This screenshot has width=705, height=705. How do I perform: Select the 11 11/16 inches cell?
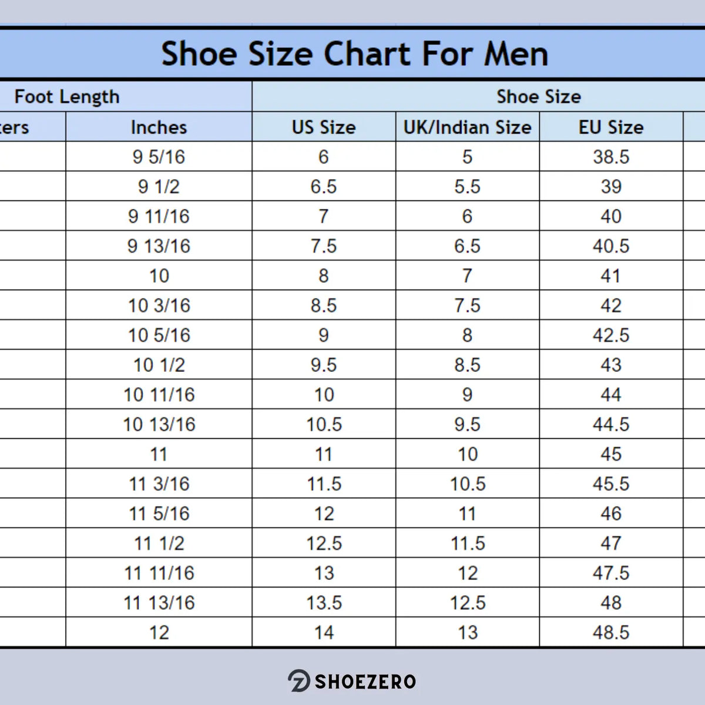(159, 573)
